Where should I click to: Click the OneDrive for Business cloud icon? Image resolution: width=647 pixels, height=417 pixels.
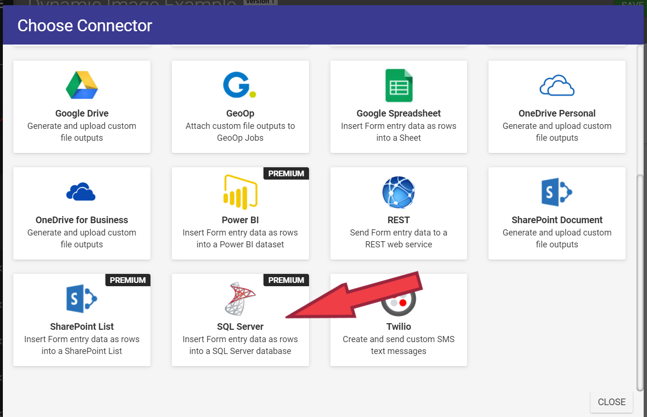point(81,192)
